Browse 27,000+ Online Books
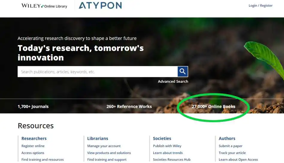The width and height of the screenshot is (284, 163). pos(214,107)
